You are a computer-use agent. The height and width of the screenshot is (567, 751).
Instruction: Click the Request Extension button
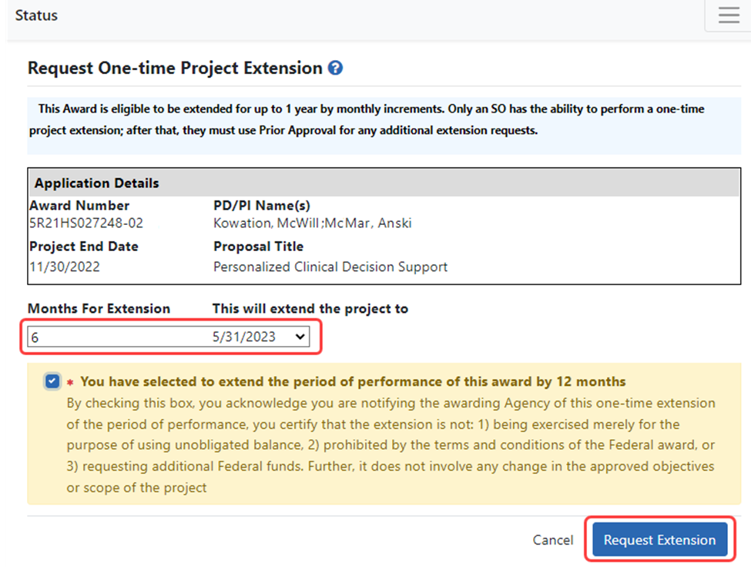[659, 540]
